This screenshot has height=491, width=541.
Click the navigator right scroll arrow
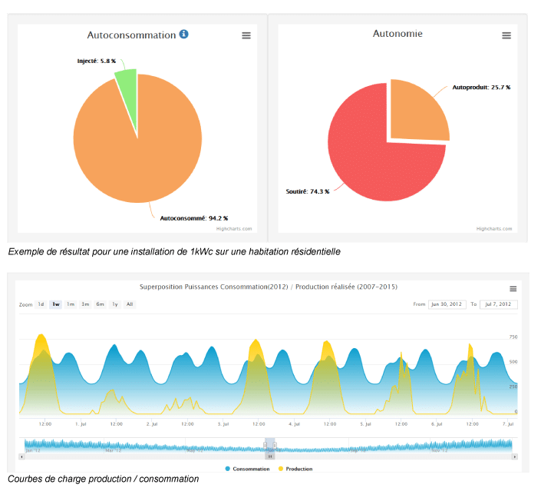[515, 456]
